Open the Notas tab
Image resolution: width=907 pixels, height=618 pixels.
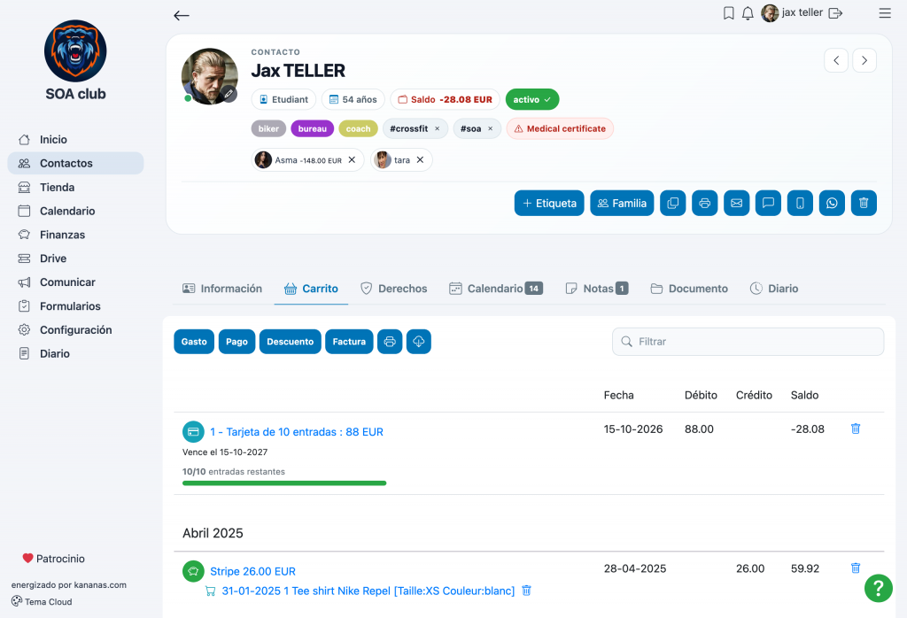pos(597,289)
